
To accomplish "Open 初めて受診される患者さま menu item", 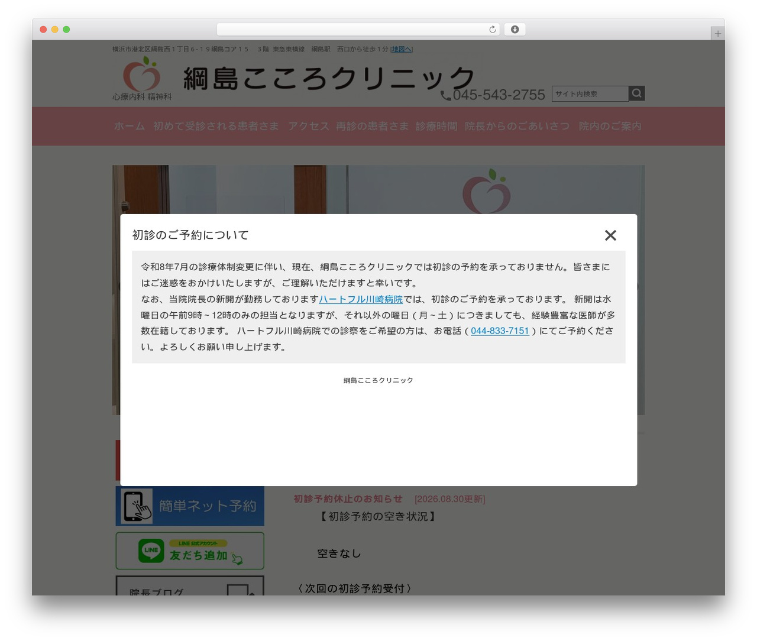I will [216, 126].
